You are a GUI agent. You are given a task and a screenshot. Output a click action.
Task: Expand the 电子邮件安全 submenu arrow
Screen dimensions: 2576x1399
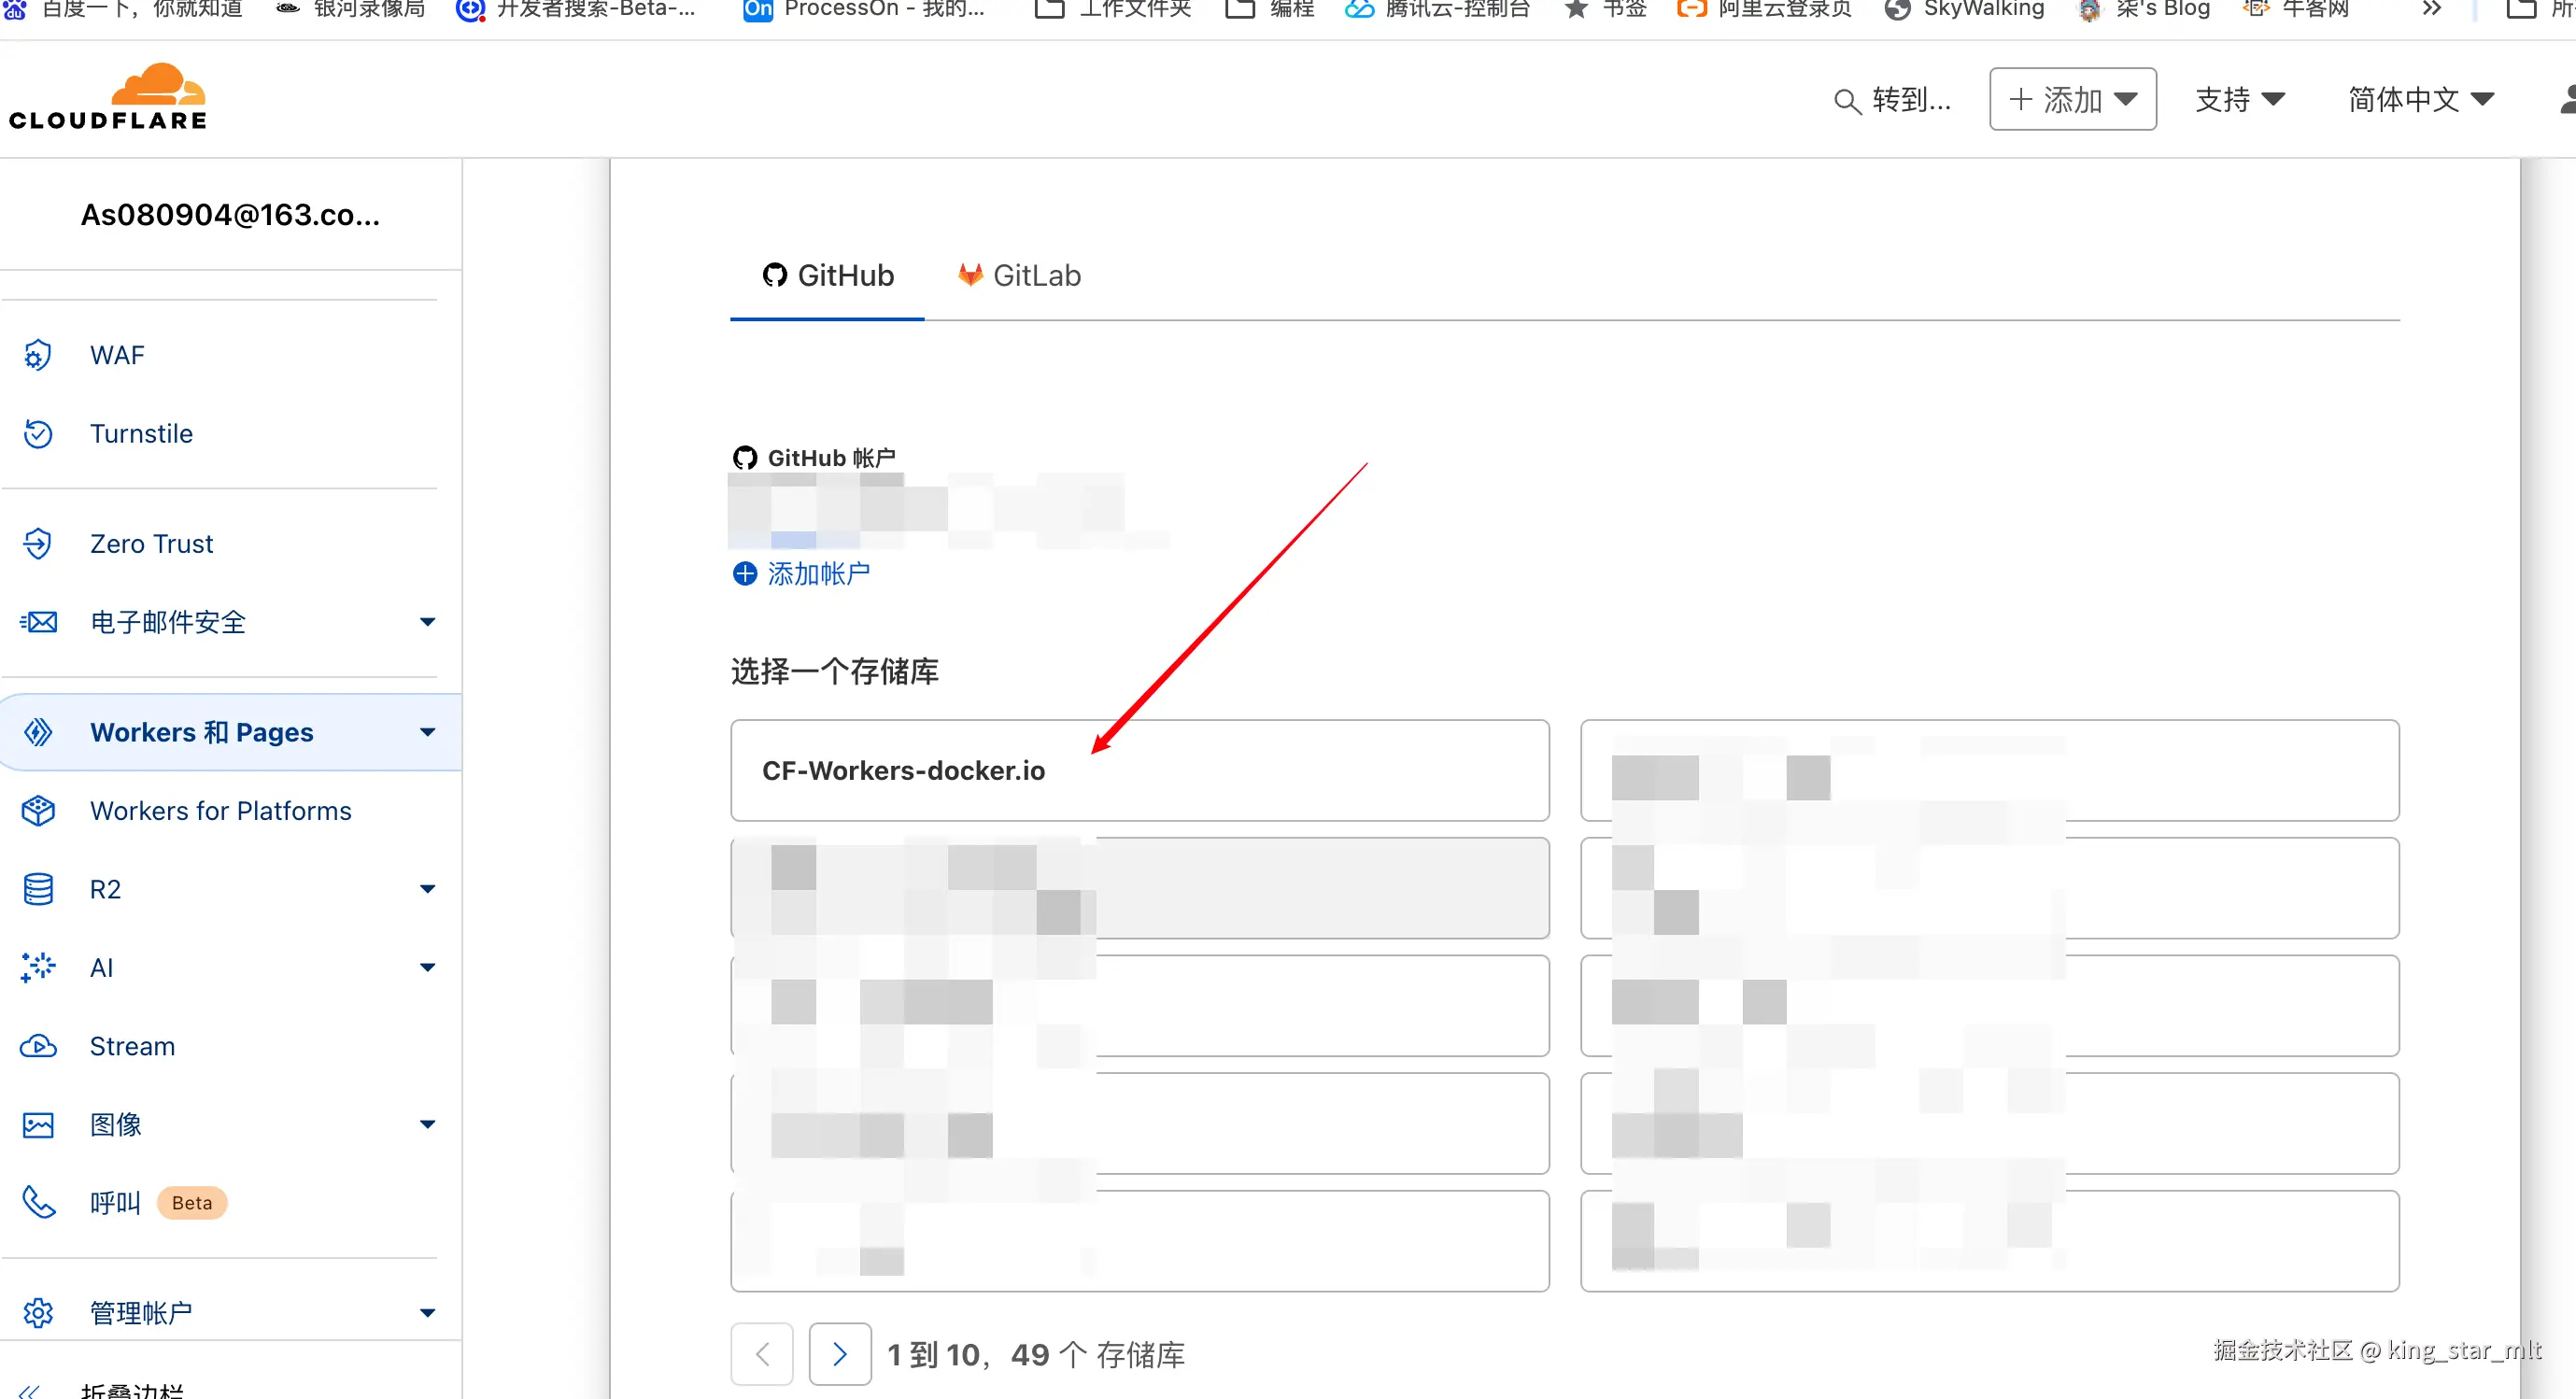click(x=428, y=622)
